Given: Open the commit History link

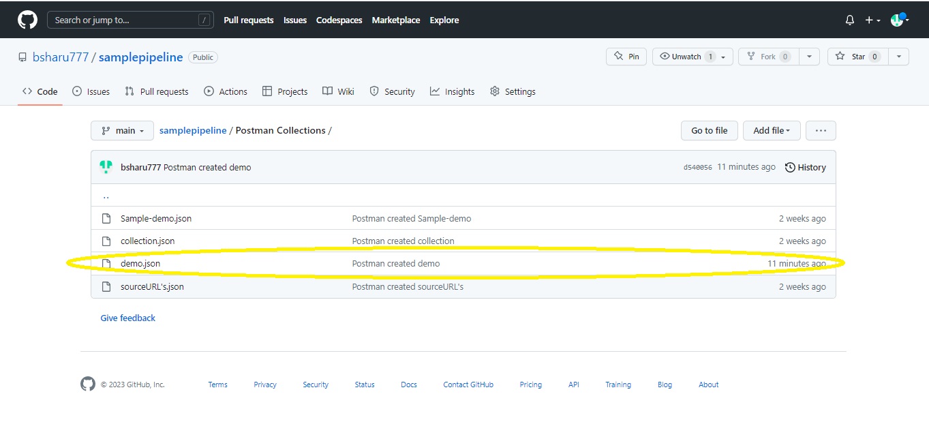Looking at the screenshot, I should (x=806, y=168).
